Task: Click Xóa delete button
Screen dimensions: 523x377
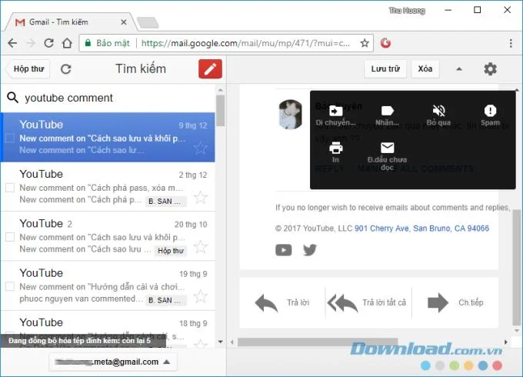Action: (425, 69)
